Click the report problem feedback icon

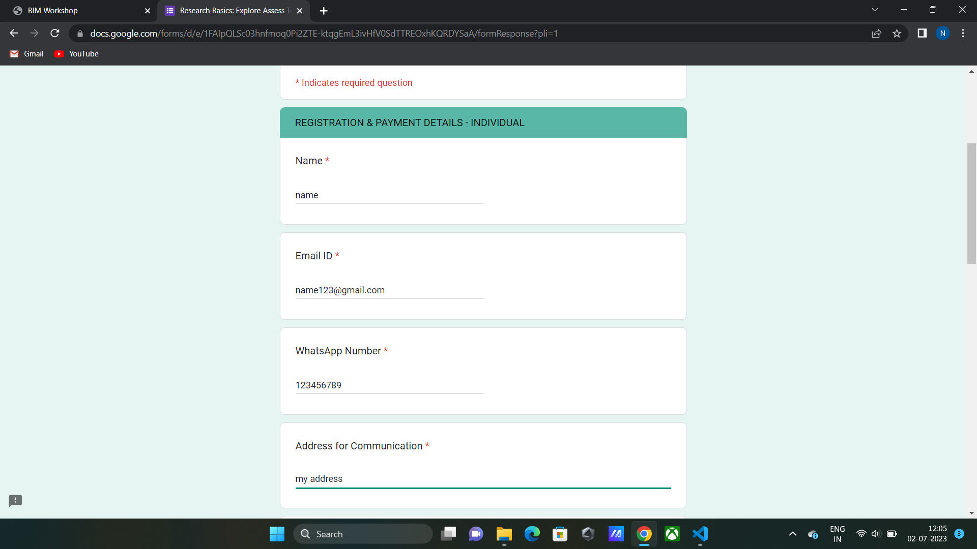[x=15, y=501]
